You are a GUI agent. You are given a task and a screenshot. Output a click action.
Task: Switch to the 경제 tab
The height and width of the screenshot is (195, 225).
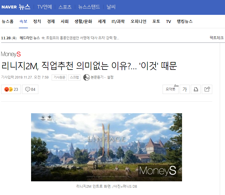[x=51, y=22]
